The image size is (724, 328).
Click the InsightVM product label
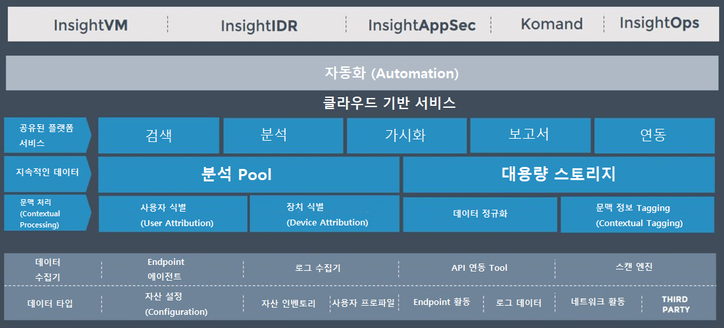tap(91, 25)
